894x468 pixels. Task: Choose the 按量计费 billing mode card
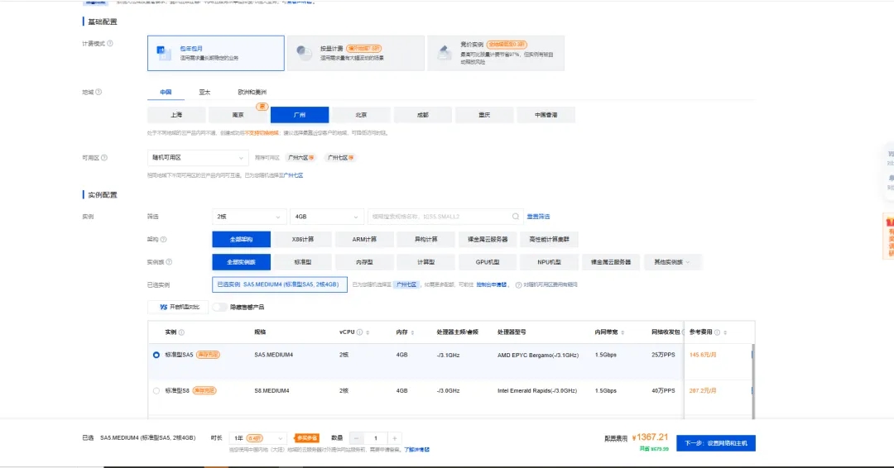pyautogui.click(x=356, y=53)
